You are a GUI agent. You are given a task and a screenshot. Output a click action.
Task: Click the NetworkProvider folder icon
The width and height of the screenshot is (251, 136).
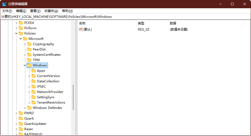34,92
